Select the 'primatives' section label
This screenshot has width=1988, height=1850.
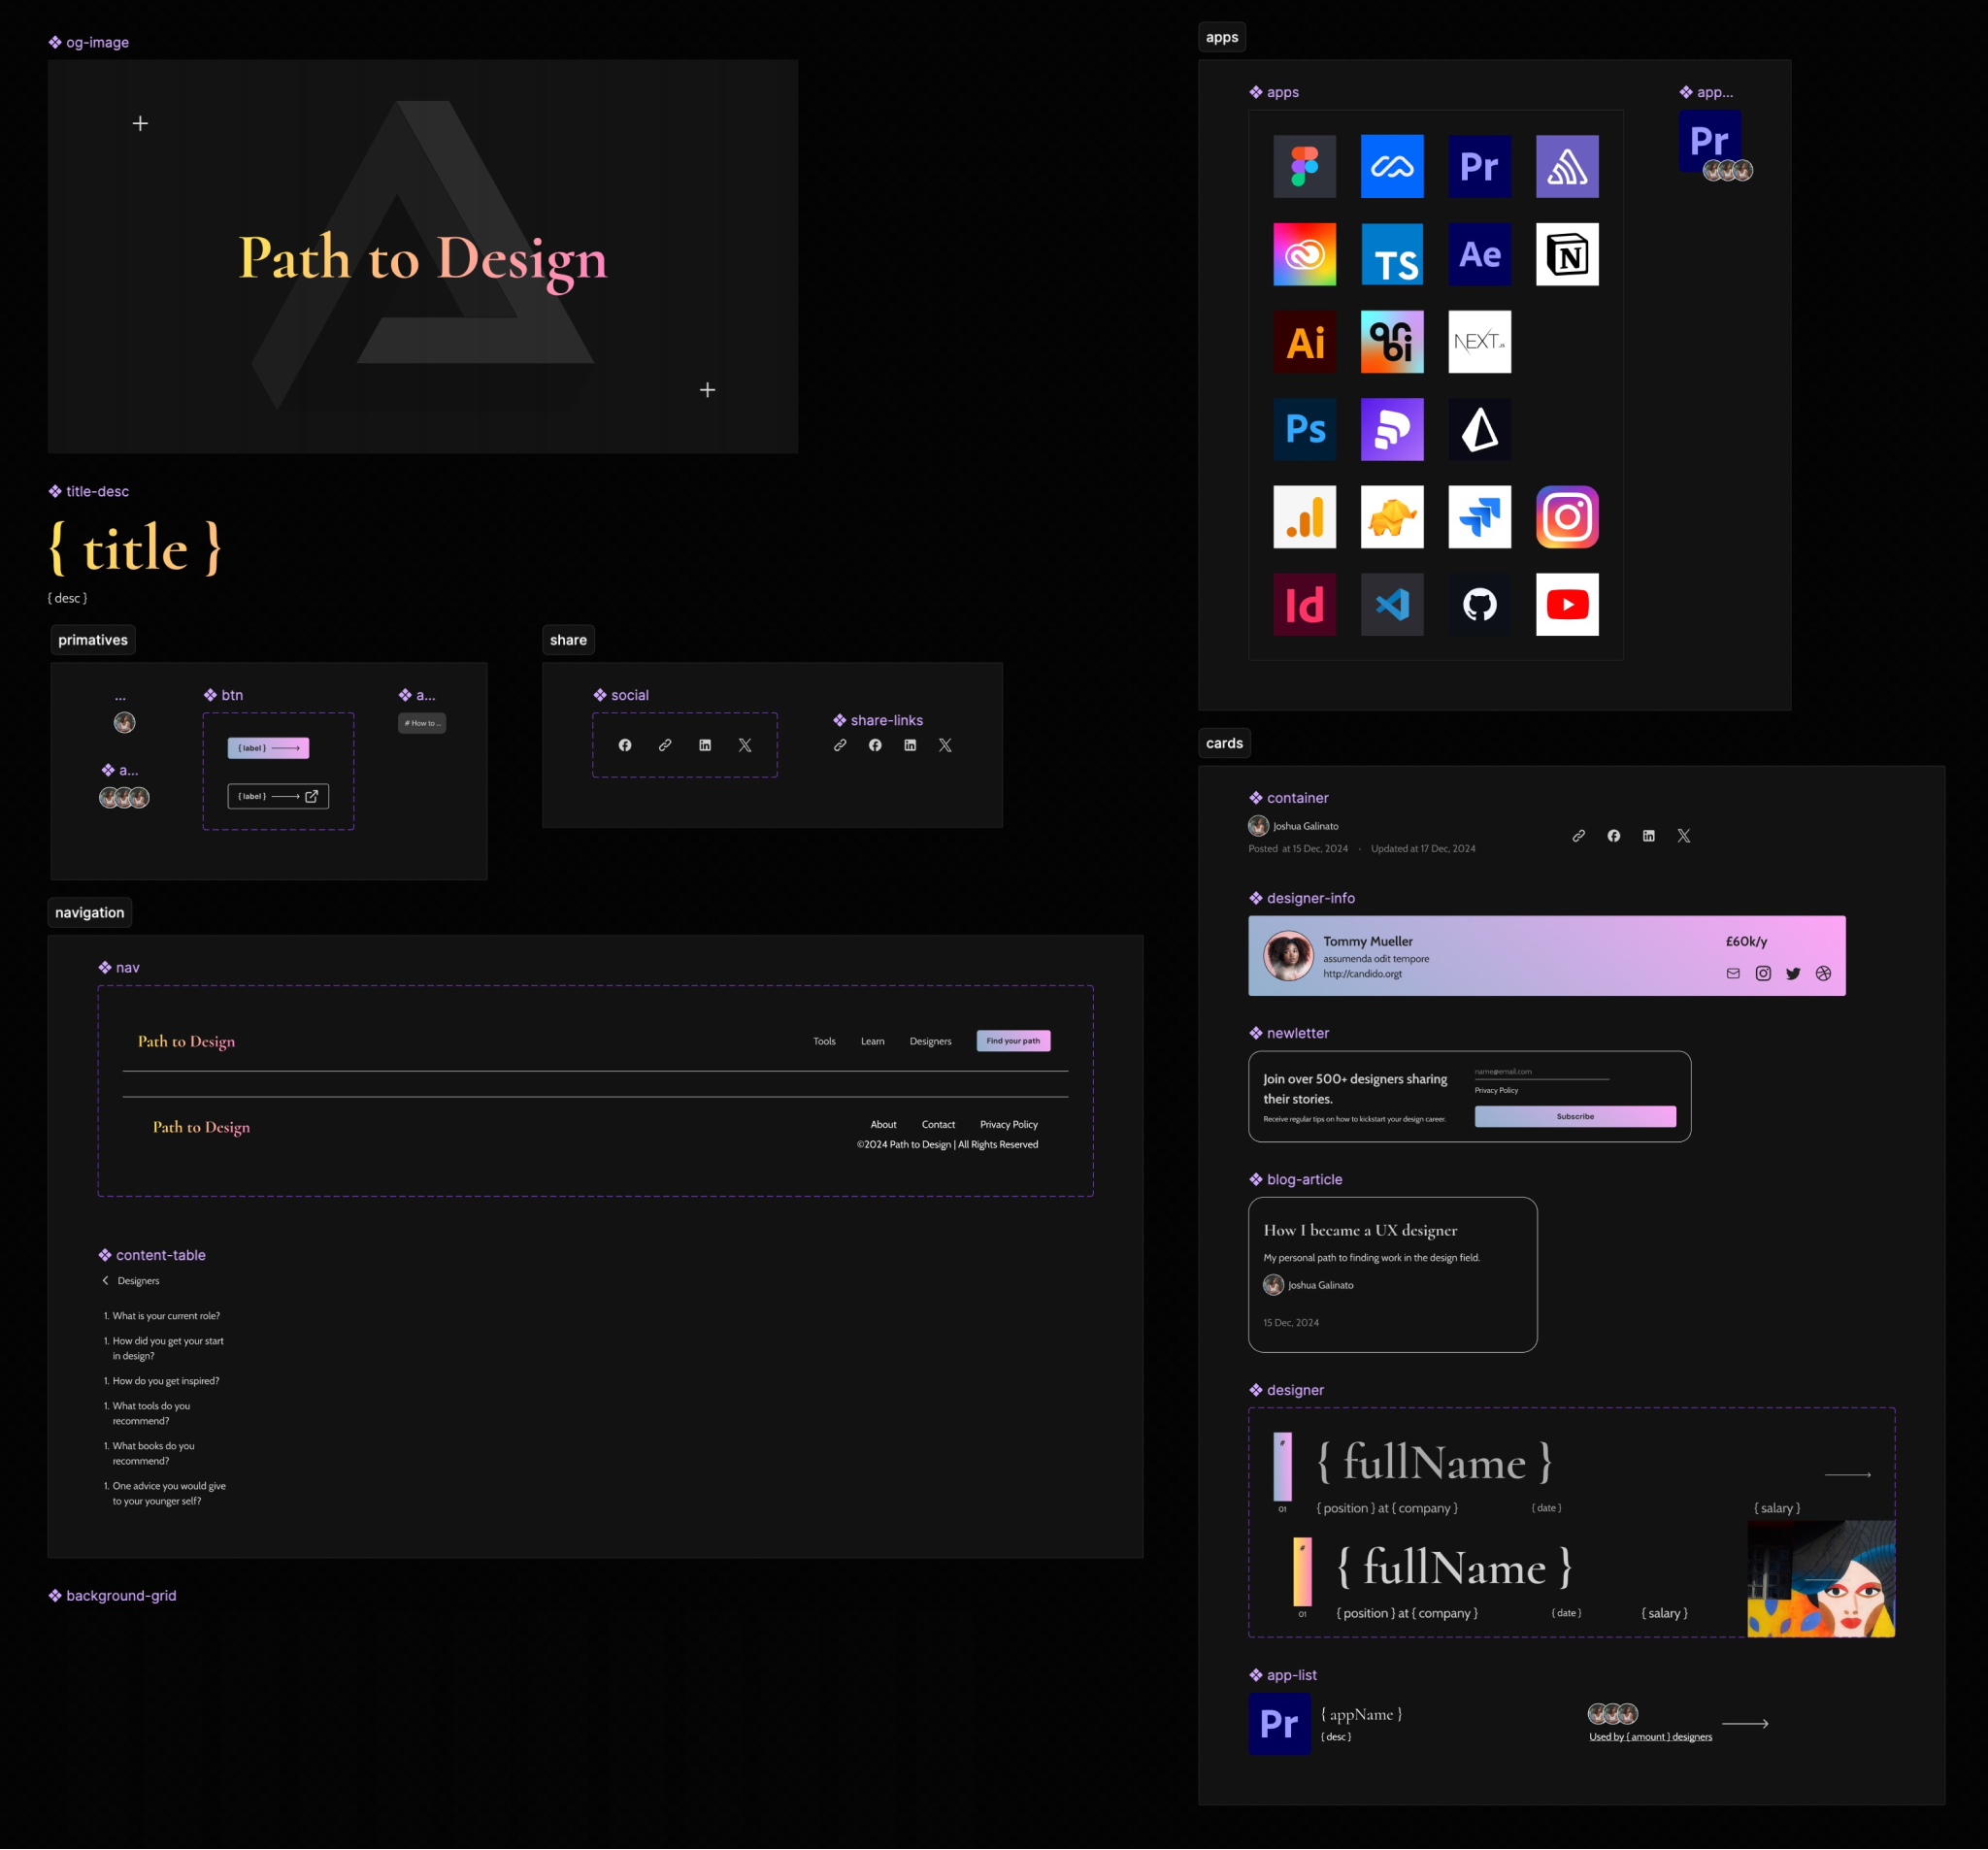point(93,640)
